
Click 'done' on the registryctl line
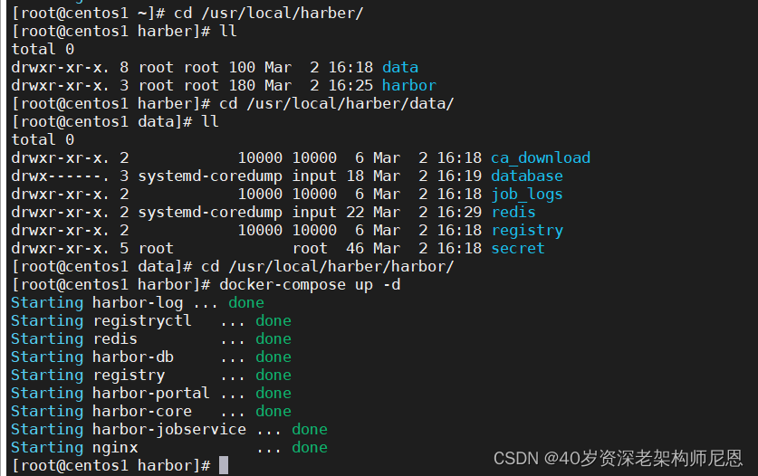(273, 321)
